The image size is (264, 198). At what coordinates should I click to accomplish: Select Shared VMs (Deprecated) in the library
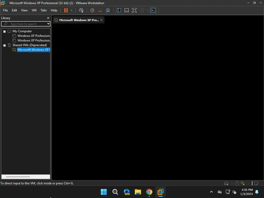tap(30, 45)
